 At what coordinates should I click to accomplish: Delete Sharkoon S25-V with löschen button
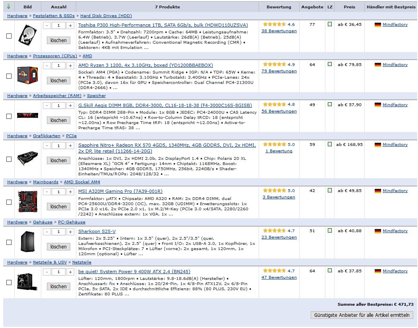(59, 246)
